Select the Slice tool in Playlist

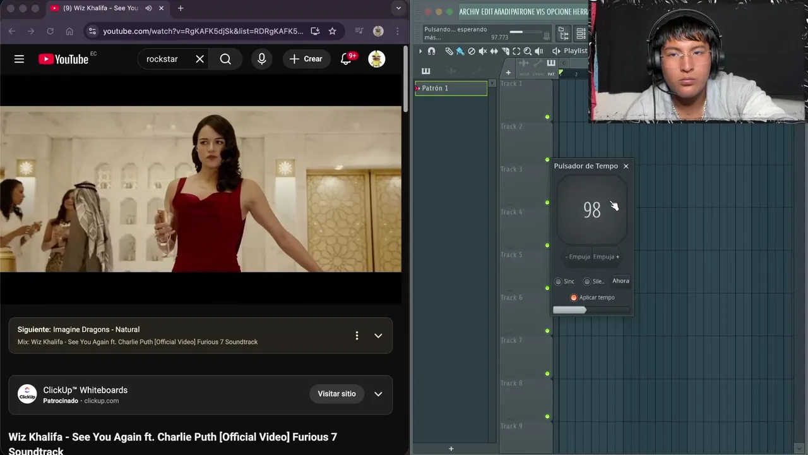(505, 51)
